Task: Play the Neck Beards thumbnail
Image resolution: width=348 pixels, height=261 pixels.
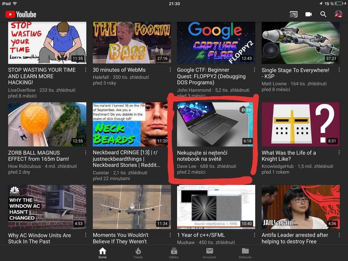Action: (132, 124)
